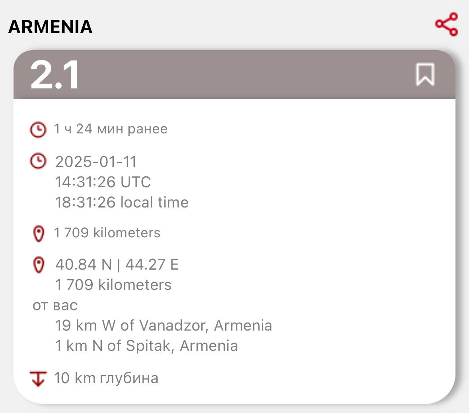The width and height of the screenshot is (469, 413).
Task: Select the date 2025-01-11
Action: (96, 162)
